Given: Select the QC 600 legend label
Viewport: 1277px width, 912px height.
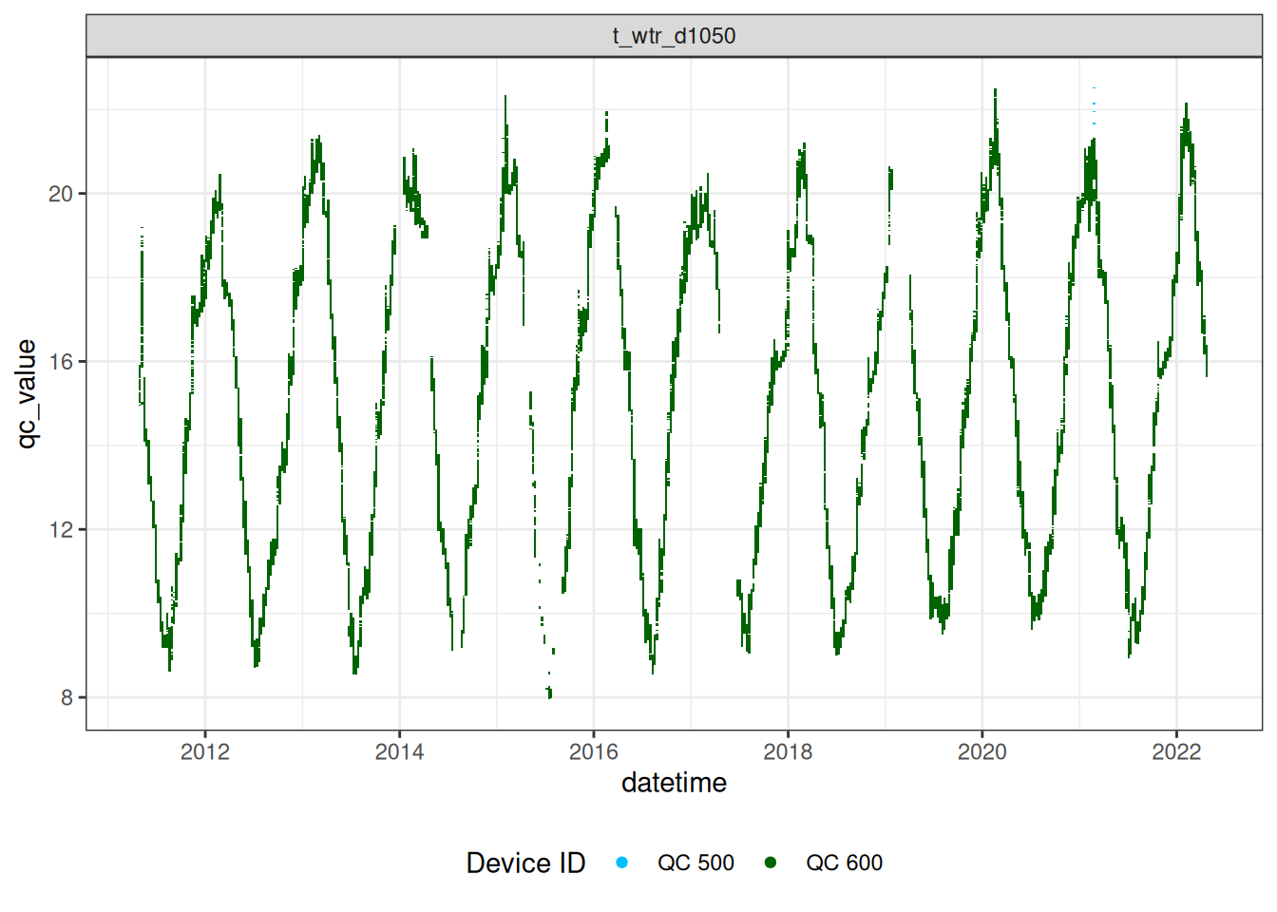Looking at the screenshot, I should (x=844, y=863).
